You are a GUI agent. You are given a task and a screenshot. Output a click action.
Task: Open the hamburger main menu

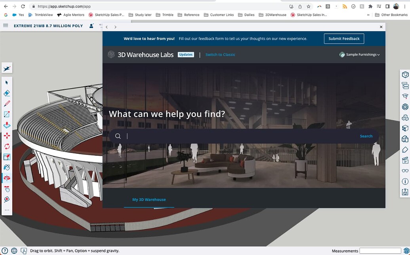coord(5,25)
